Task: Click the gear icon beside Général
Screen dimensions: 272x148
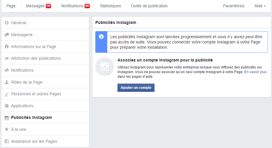Action: (7, 23)
